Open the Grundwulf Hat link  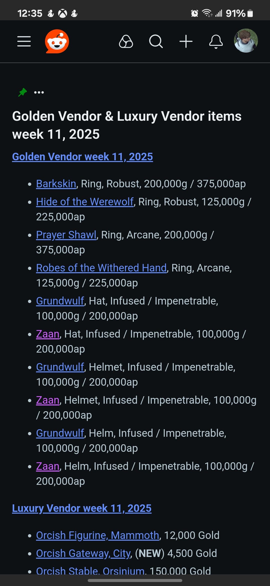[x=60, y=301]
